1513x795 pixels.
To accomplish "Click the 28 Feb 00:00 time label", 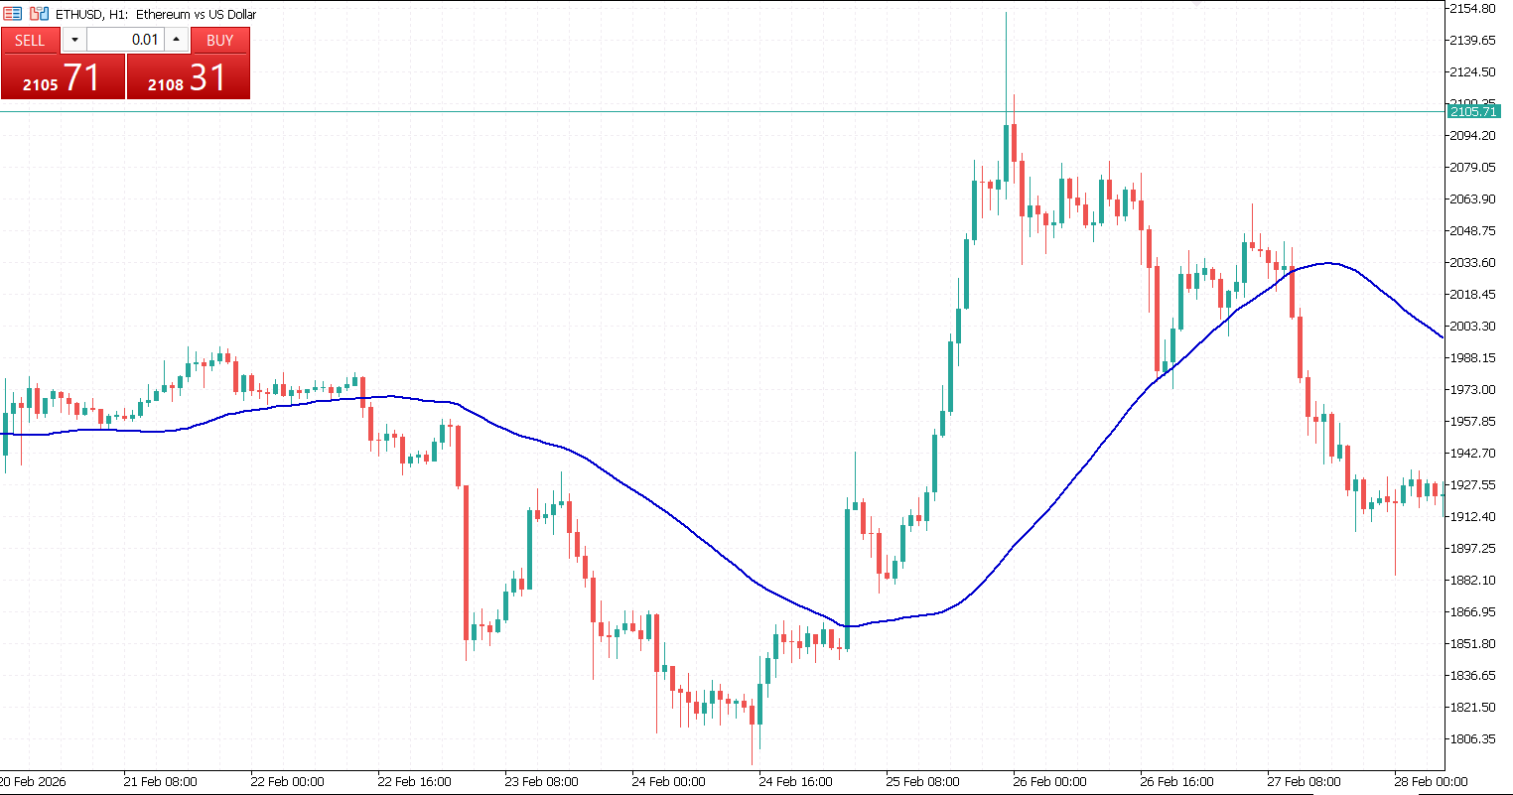I will click(x=1431, y=781).
